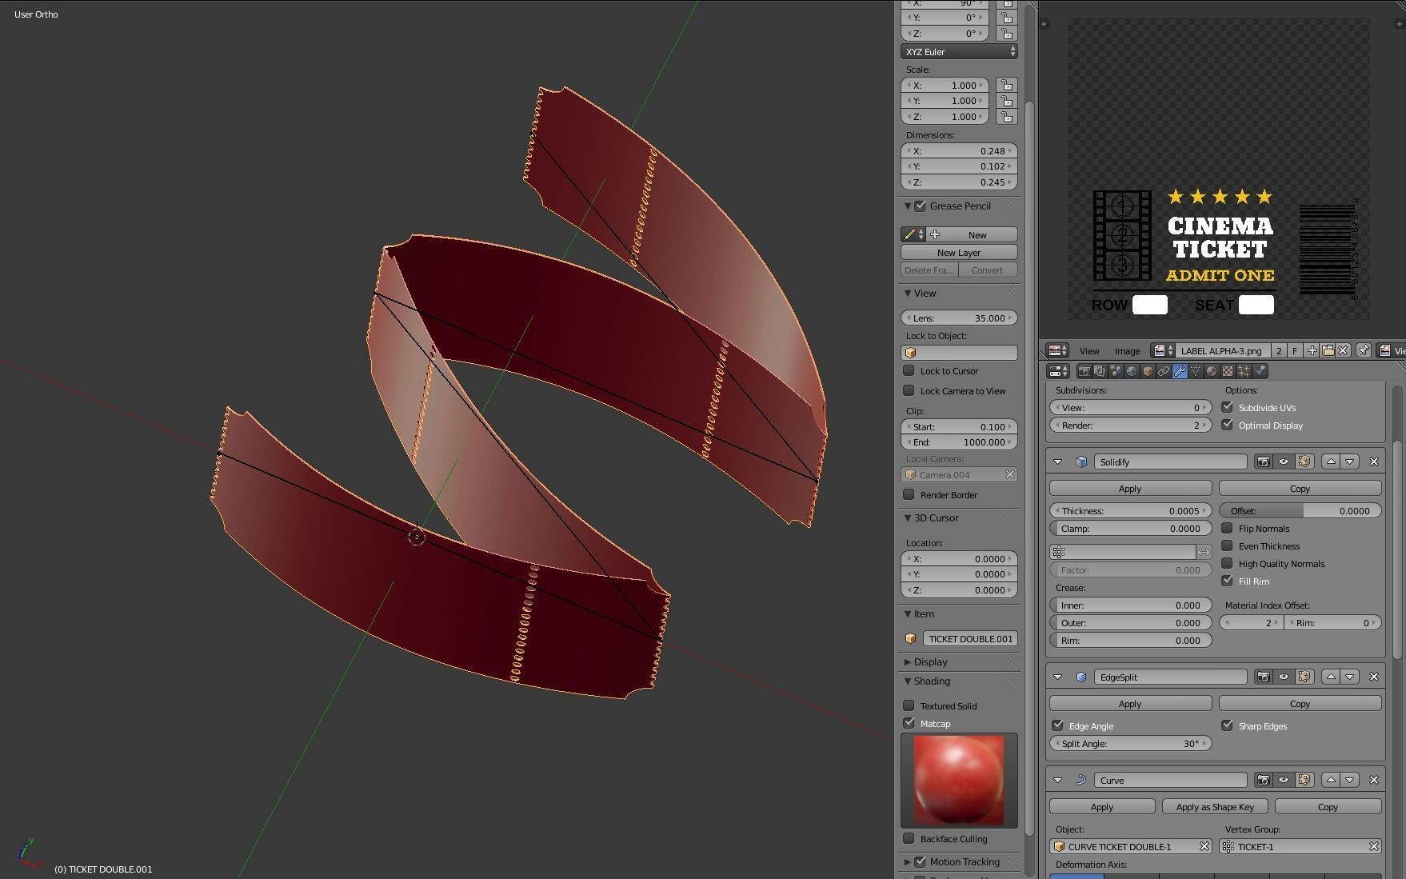This screenshot has width=1406, height=879.
Task: Open the UV editor type selector
Action: tap(1058, 350)
